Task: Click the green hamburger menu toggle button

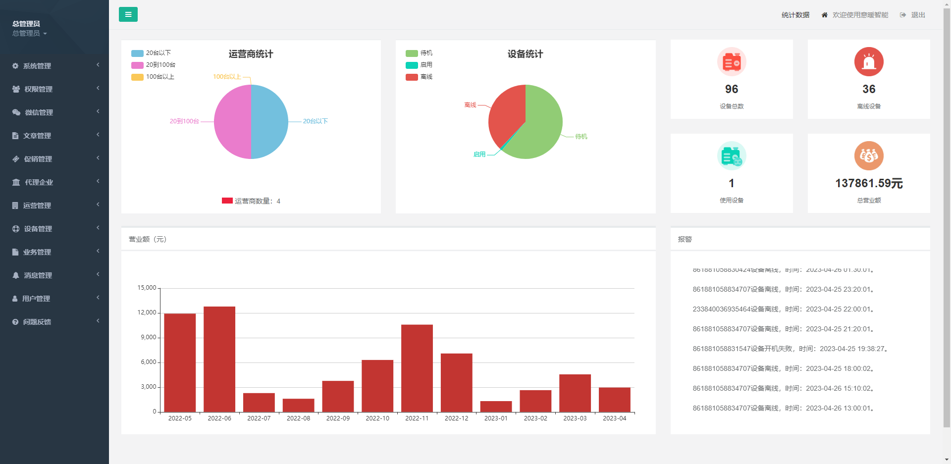Action: click(x=128, y=14)
